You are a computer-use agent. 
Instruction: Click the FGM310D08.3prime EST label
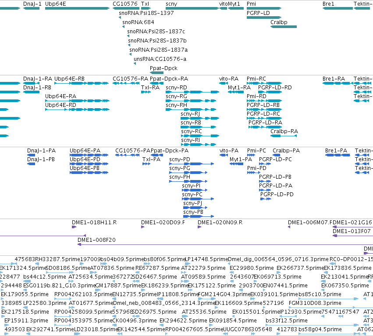315,303
